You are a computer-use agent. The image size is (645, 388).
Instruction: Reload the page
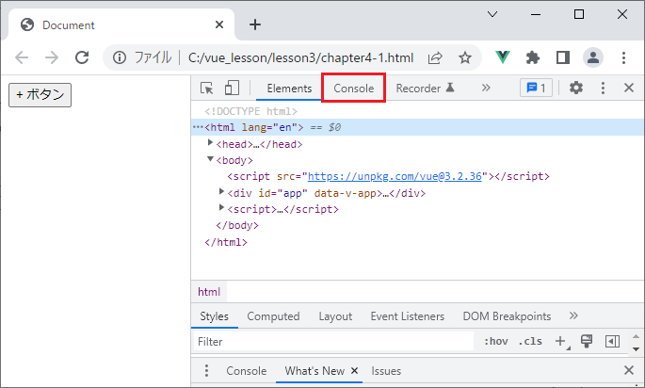pos(82,57)
